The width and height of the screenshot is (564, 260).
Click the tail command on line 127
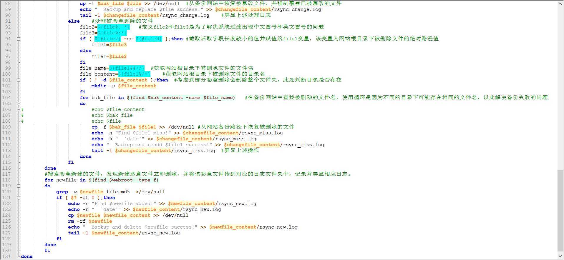pyautogui.click(x=74, y=233)
